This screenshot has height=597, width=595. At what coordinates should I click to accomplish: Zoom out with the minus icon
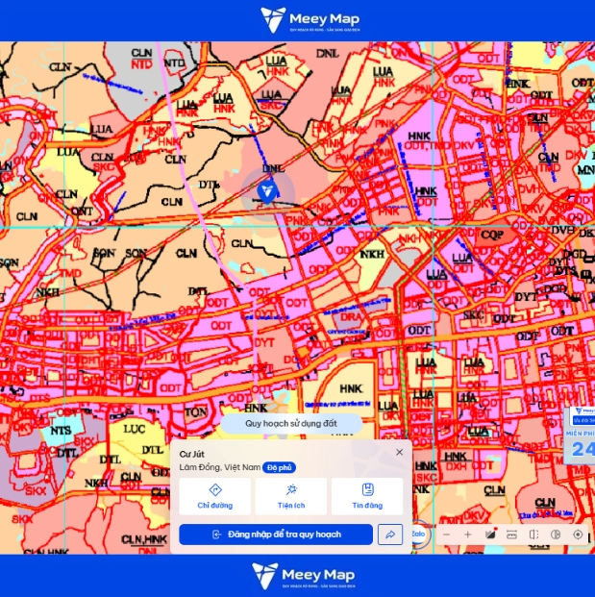click(x=446, y=535)
